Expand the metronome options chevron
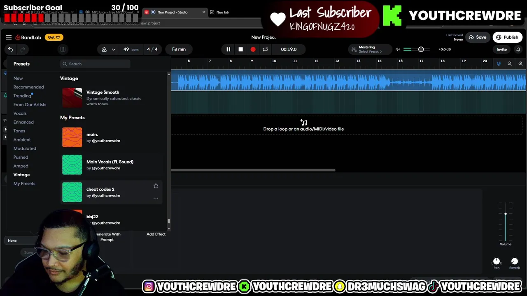This screenshot has height=296, width=527. (113, 49)
